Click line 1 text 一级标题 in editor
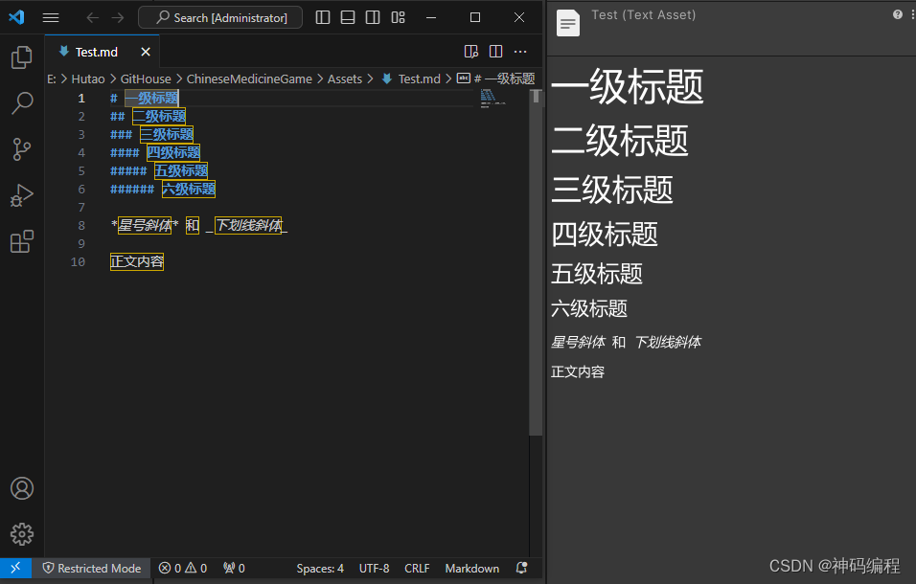Viewport: 916px width, 584px height. [152, 98]
